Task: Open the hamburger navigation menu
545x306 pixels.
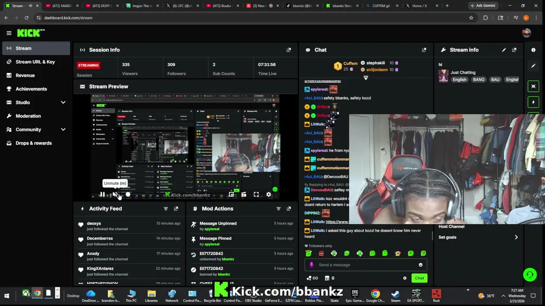Action: coord(9,33)
